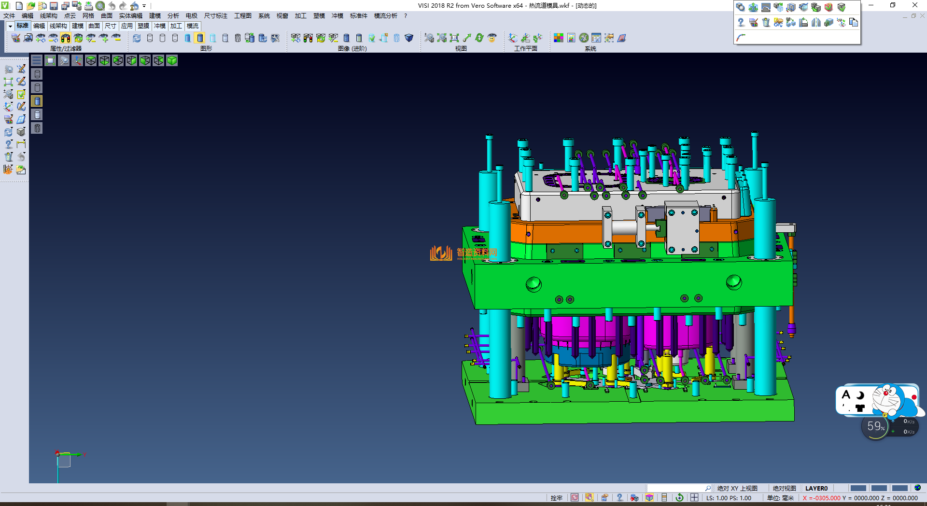Click the wrench settings icon in 系统 group
Image resolution: width=927 pixels, height=506 pixels.
pos(584,38)
